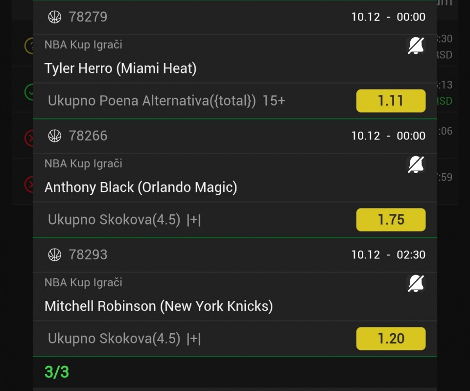
Task: Open Mitchell Robinson (New York Knicks) event
Action: tap(159, 306)
